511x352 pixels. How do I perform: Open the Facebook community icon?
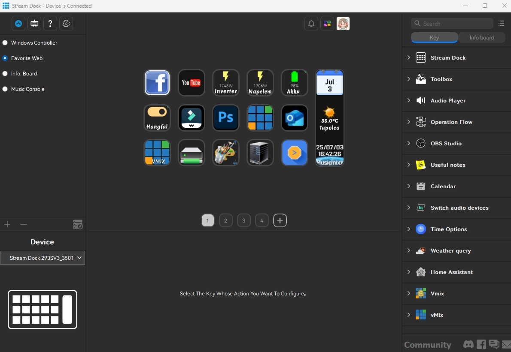point(481,344)
